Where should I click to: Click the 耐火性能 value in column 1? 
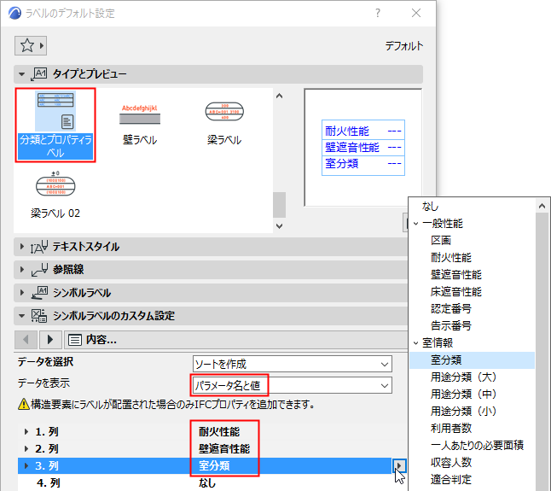(x=219, y=431)
